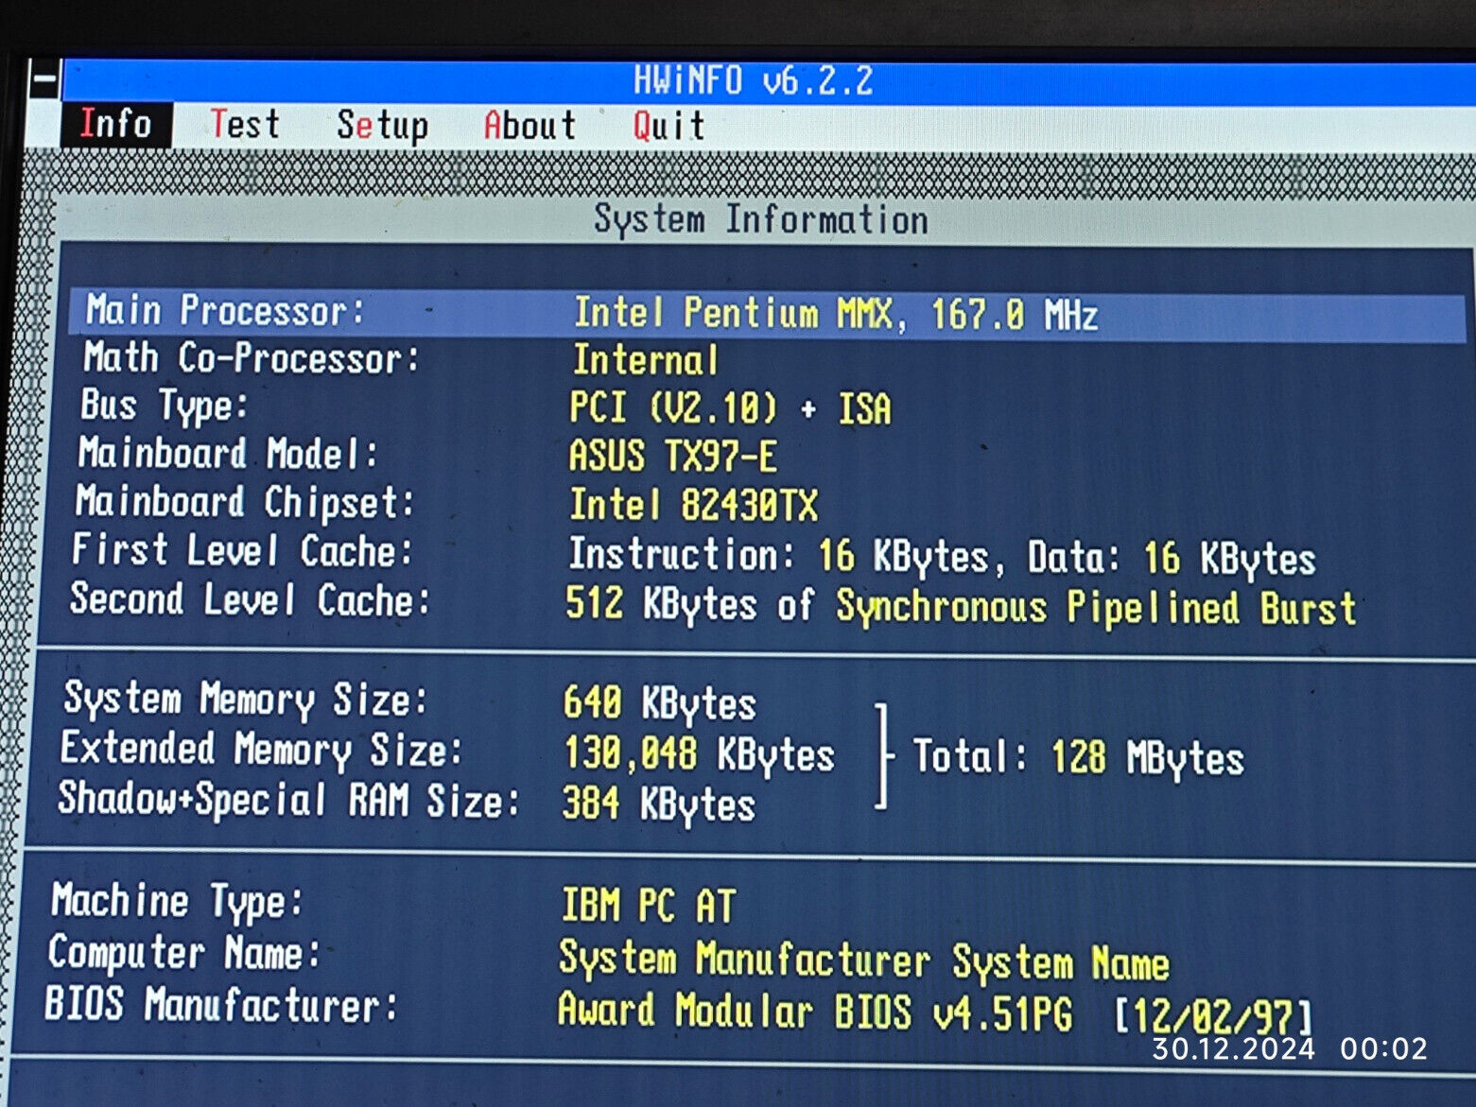Click the 'Award Modular BIOS v4.51PG' value
The height and width of the screenshot is (1107, 1476).
tap(815, 1011)
